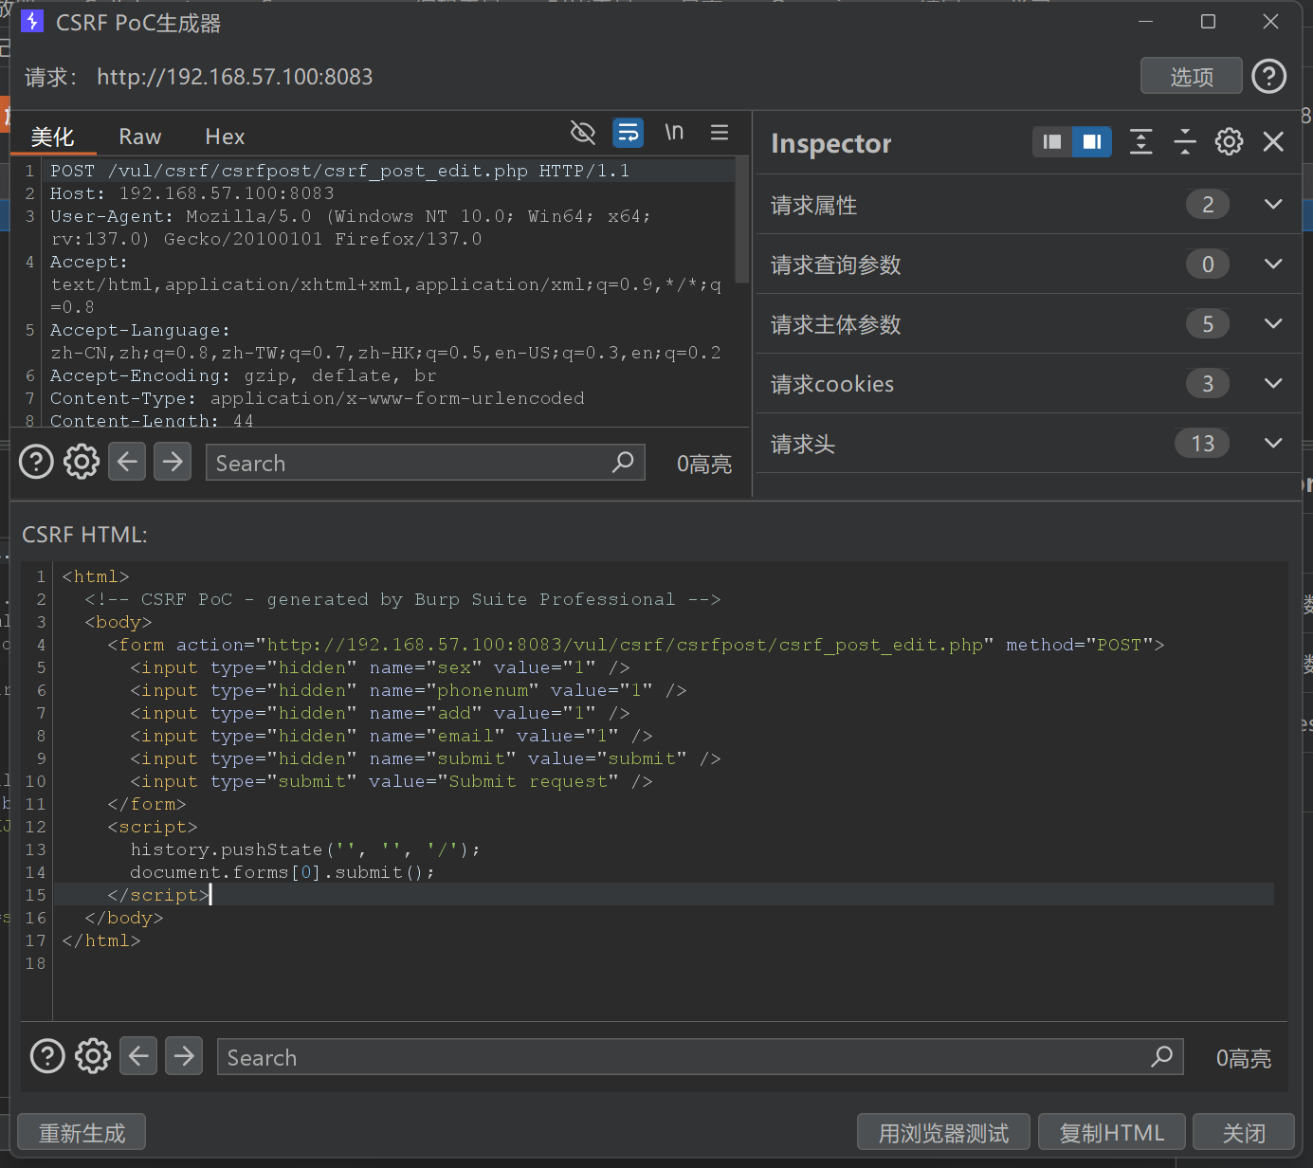Click the 选项 button
The image size is (1313, 1168).
[x=1192, y=76]
